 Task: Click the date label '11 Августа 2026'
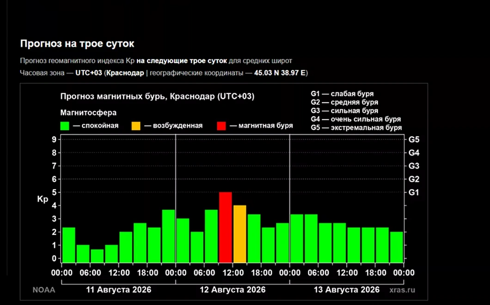pos(119,290)
